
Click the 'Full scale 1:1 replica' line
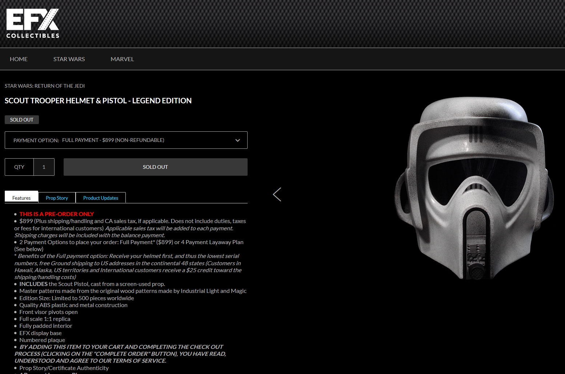(x=45, y=319)
